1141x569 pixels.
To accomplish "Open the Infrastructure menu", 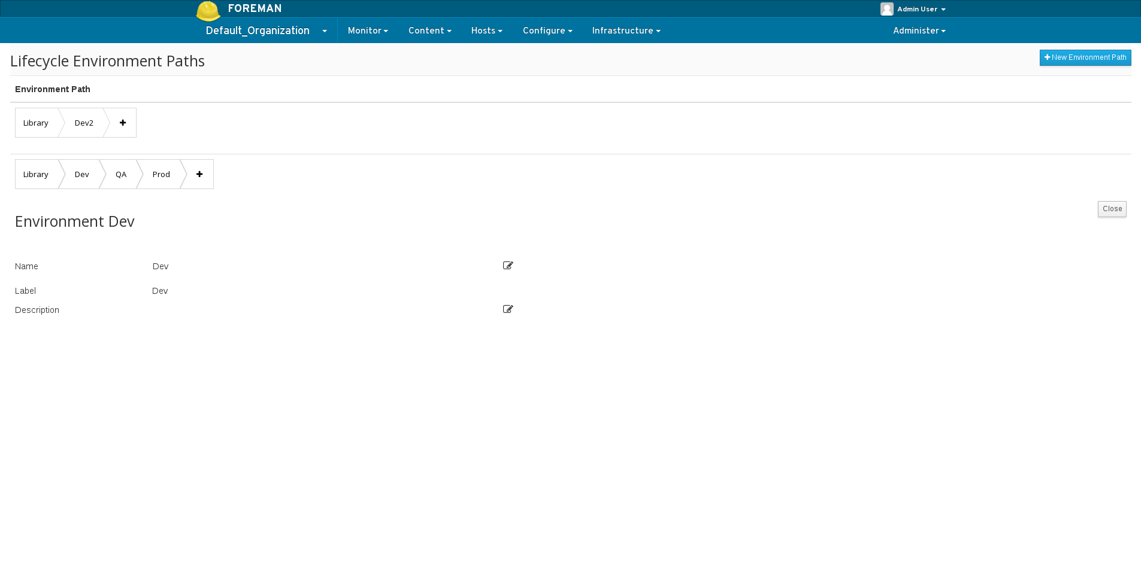I will (626, 31).
